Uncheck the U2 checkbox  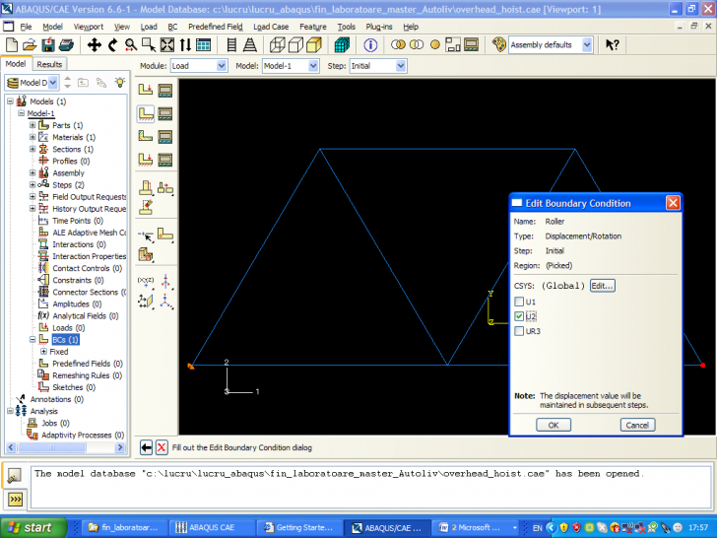pos(519,316)
